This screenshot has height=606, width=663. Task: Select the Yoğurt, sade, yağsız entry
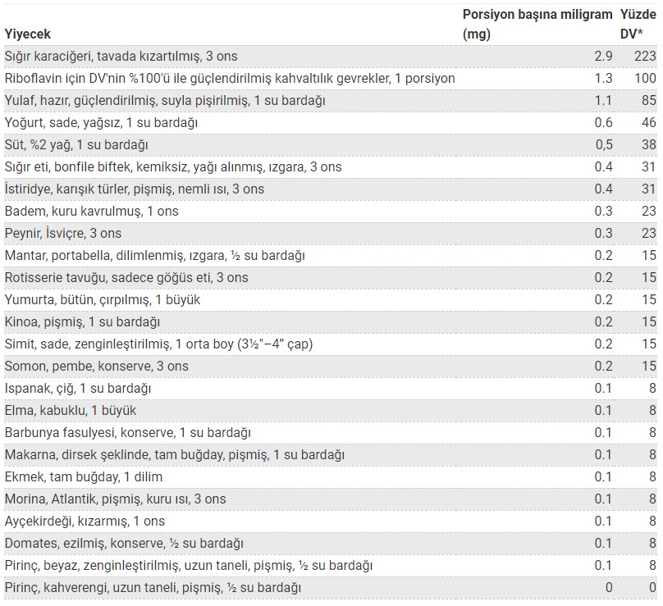pos(101,122)
